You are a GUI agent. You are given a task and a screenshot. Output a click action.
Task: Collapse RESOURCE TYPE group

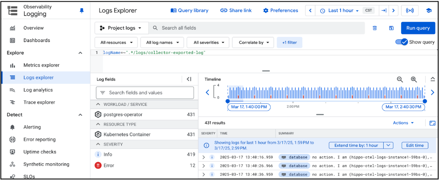(x=98, y=124)
